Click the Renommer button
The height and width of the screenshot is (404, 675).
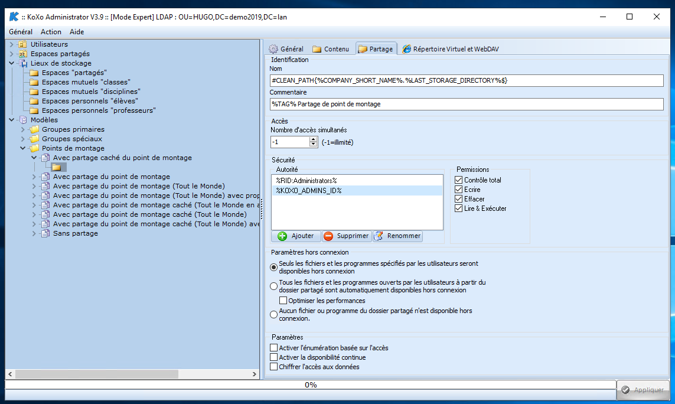click(398, 236)
